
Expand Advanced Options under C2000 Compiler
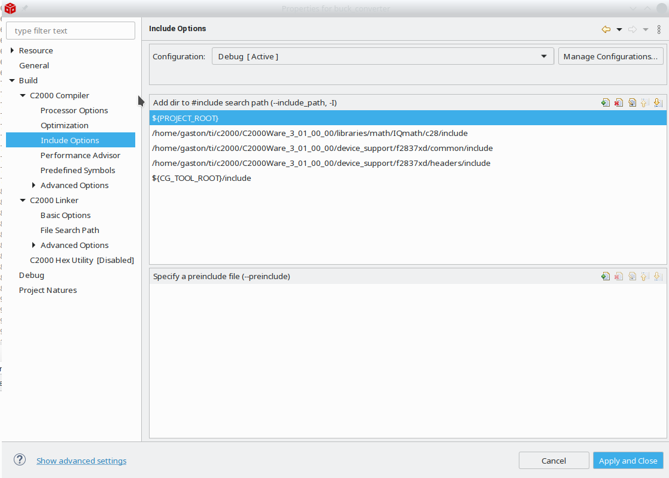(x=34, y=185)
